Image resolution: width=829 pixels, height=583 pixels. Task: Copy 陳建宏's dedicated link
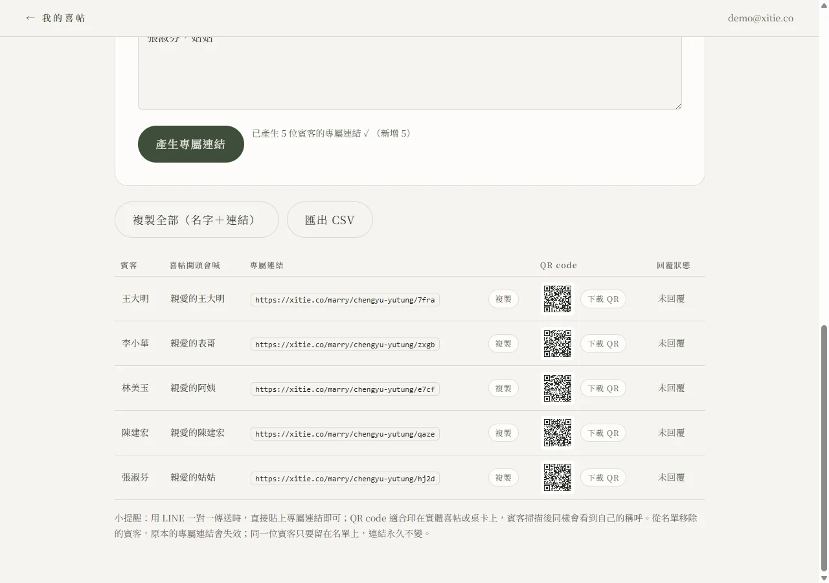tap(503, 433)
